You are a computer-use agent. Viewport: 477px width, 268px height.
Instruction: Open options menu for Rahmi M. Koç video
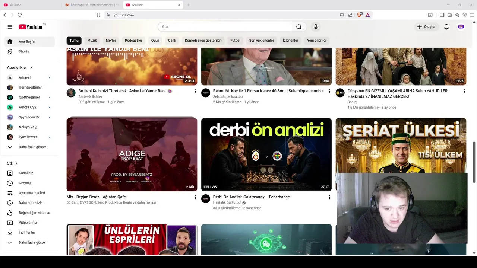pos(329,91)
